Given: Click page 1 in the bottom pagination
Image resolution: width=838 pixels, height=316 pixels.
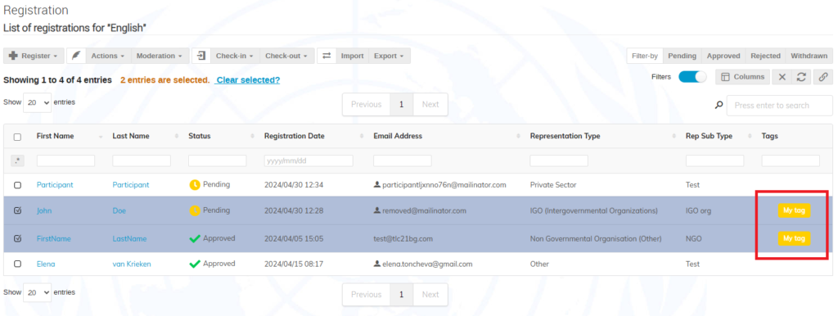Looking at the screenshot, I should [x=401, y=295].
